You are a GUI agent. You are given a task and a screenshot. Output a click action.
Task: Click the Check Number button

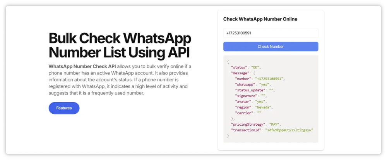pyautogui.click(x=271, y=46)
